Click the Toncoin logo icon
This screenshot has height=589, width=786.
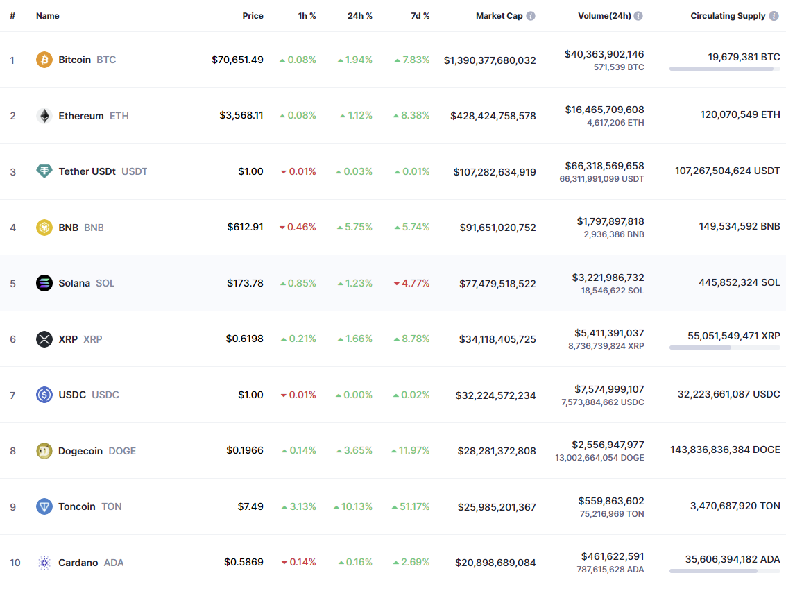[44, 506]
